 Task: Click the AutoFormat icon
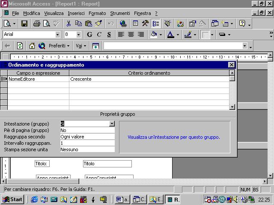168,23
